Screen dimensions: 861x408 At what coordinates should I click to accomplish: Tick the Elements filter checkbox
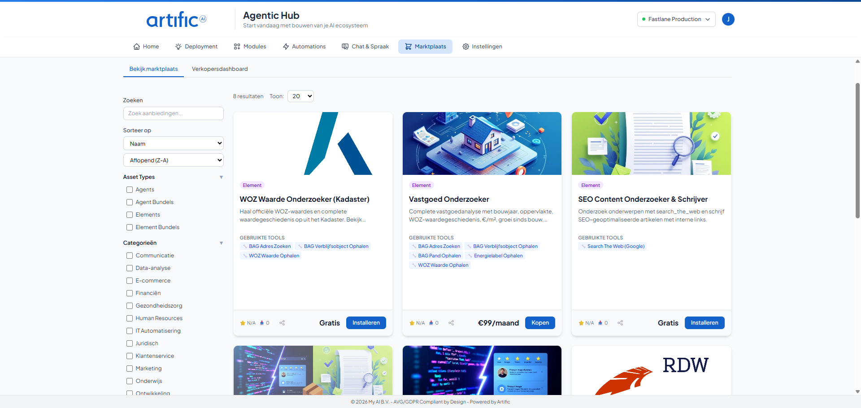[x=130, y=215]
